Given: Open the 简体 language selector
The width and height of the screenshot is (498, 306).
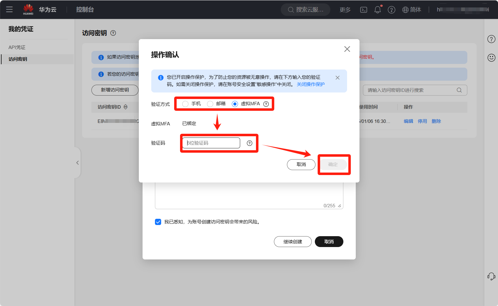Looking at the screenshot, I should point(412,10).
